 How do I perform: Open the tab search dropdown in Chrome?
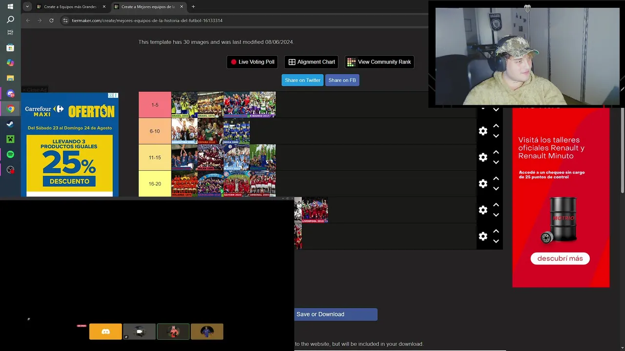[27, 7]
